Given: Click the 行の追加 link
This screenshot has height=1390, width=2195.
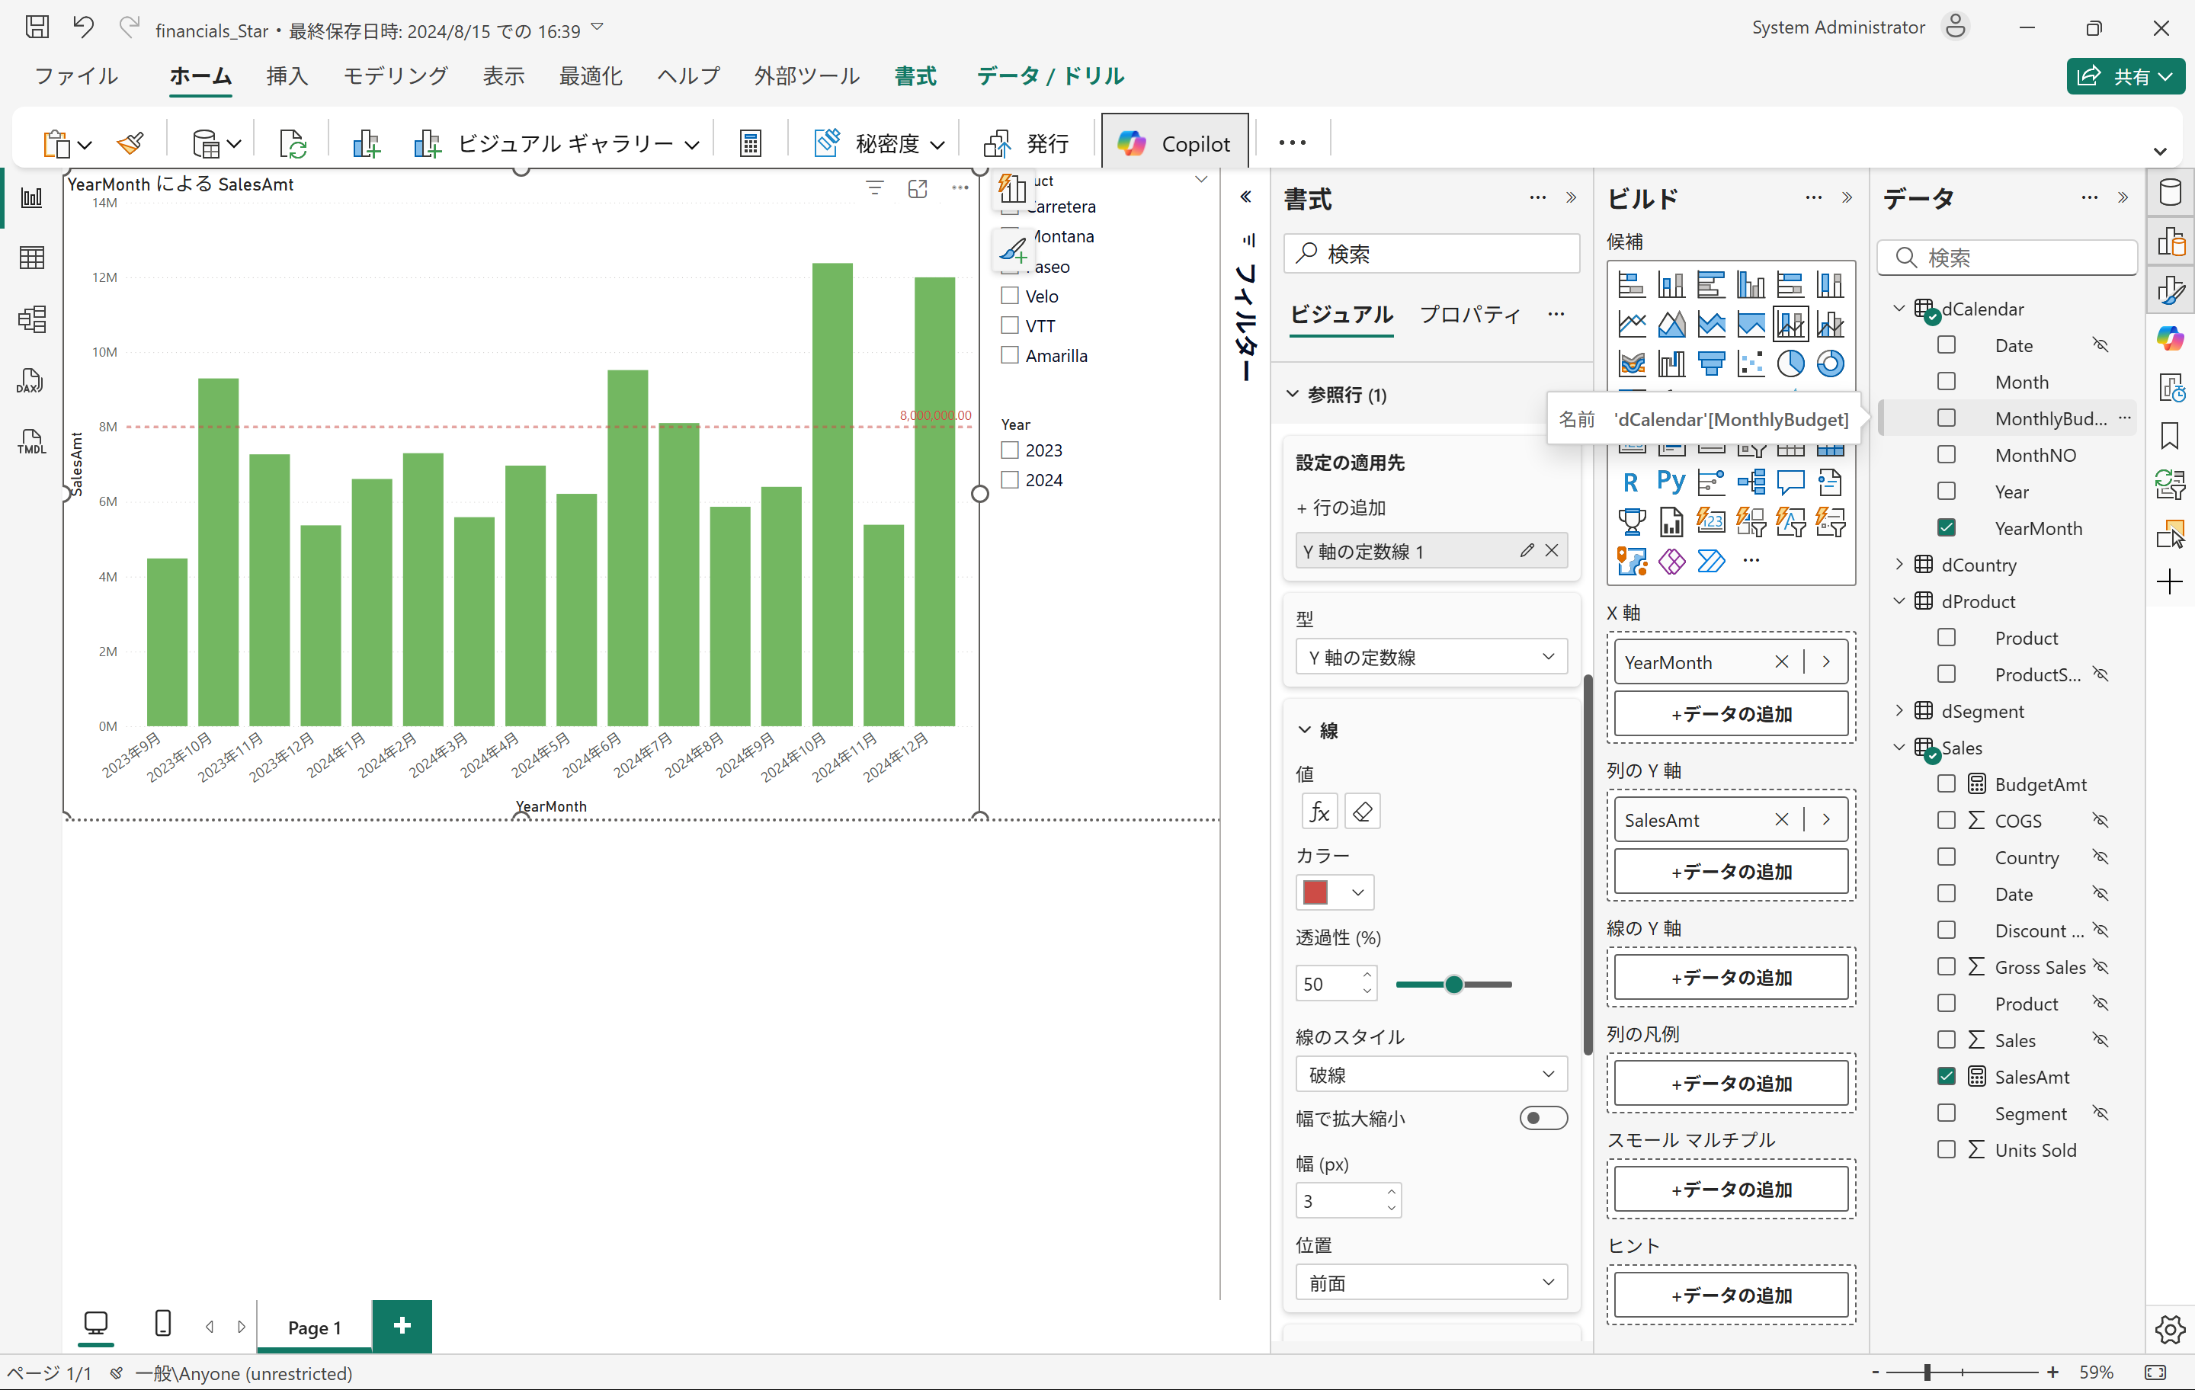Looking at the screenshot, I should tap(1341, 508).
